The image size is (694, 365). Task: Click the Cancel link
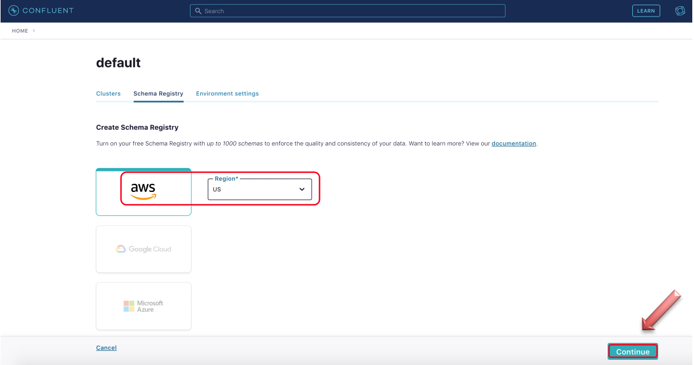(x=106, y=348)
